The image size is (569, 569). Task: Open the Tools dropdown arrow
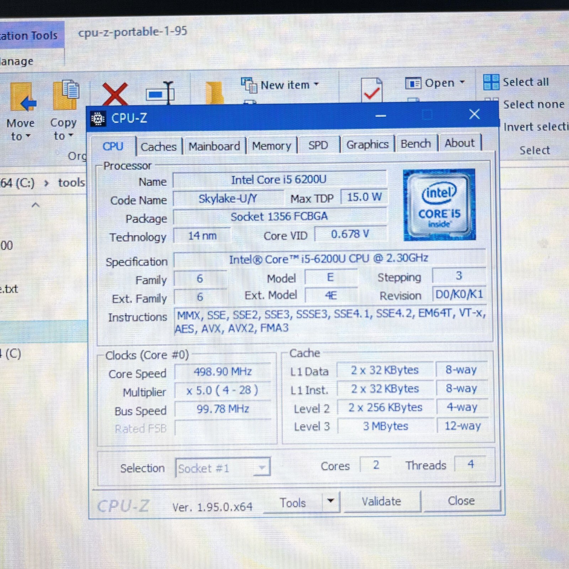(331, 501)
